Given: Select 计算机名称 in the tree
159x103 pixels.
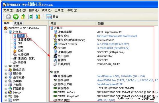Looking at the screenshot, I should 25,40.
